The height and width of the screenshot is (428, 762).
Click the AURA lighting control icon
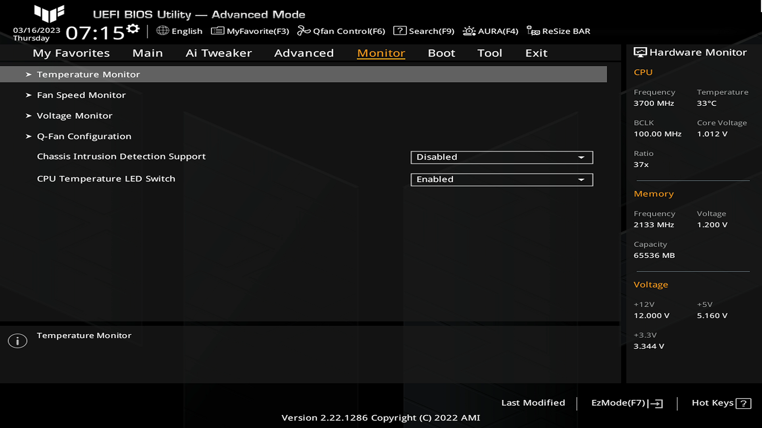click(468, 31)
